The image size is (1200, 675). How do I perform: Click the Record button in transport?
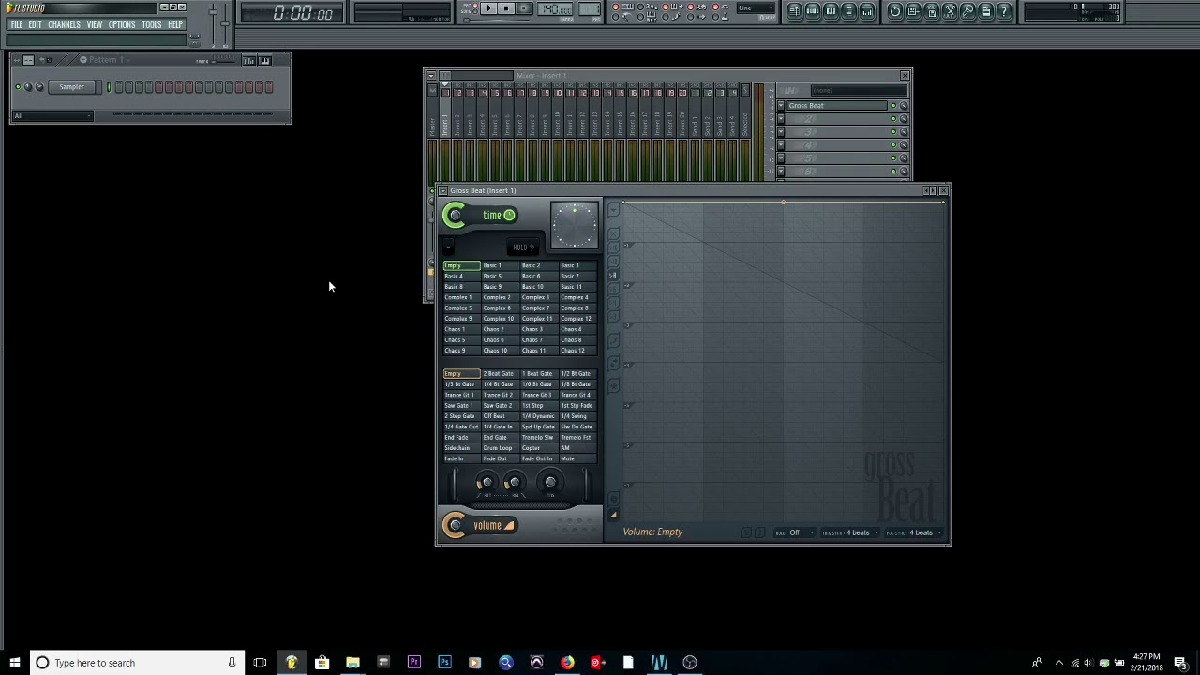click(524, 9)
